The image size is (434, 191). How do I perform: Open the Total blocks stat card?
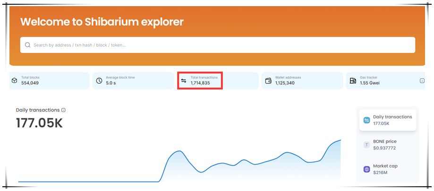[50, 81]
